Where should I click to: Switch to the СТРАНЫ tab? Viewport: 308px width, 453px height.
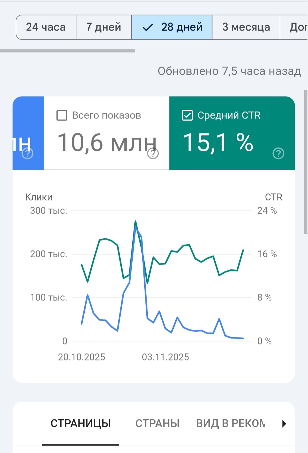tap(157, 423)
